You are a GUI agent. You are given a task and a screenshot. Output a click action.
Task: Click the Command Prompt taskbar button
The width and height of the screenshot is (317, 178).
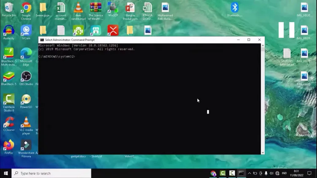[241, 173]
